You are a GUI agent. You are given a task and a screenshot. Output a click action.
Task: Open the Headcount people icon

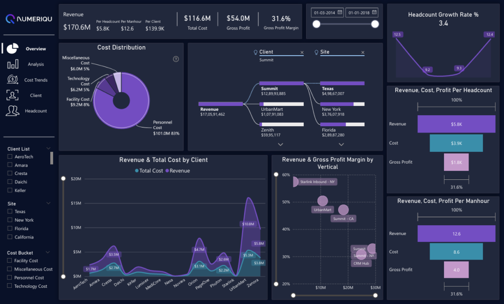[13, 111]
